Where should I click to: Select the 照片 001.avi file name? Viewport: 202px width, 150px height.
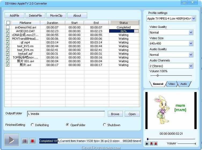[x=25, y=61]
